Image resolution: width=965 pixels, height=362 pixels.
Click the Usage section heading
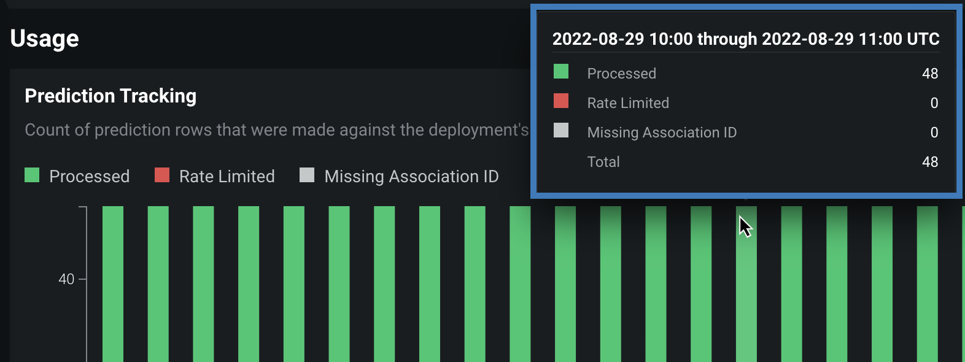(x=45, y=39)
